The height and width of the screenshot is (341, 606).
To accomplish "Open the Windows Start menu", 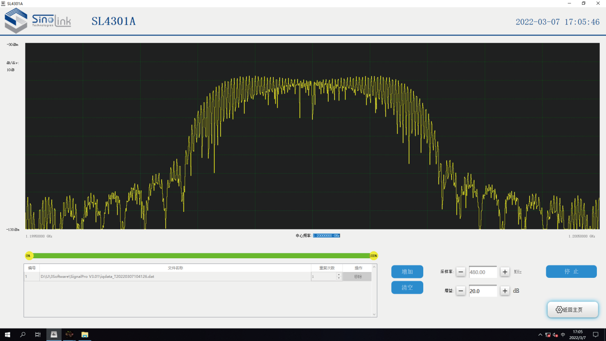I will (8, 334).
